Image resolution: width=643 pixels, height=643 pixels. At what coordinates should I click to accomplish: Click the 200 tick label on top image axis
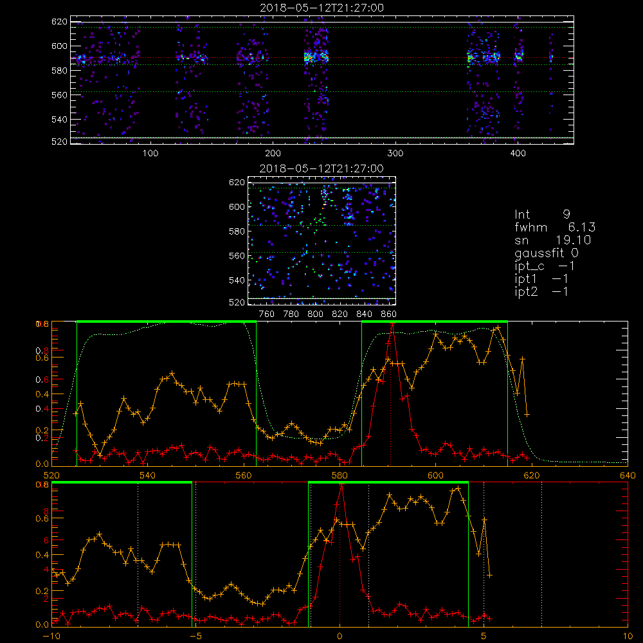coord(273,154)
